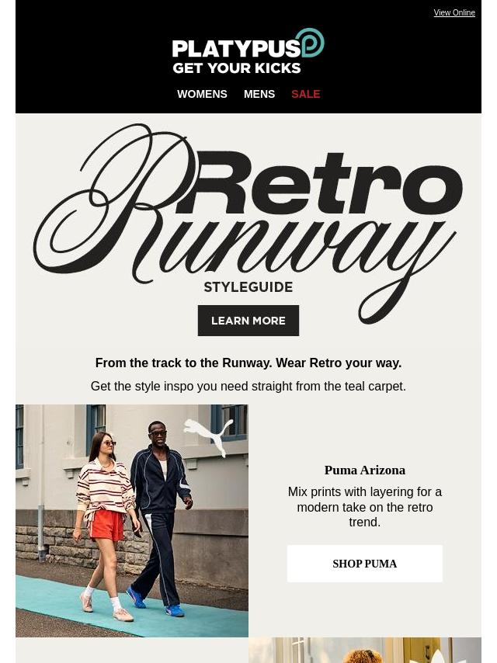Open the Mens menu item
Image resolution: width=497 pixels, height=663 pixels.
259,94
